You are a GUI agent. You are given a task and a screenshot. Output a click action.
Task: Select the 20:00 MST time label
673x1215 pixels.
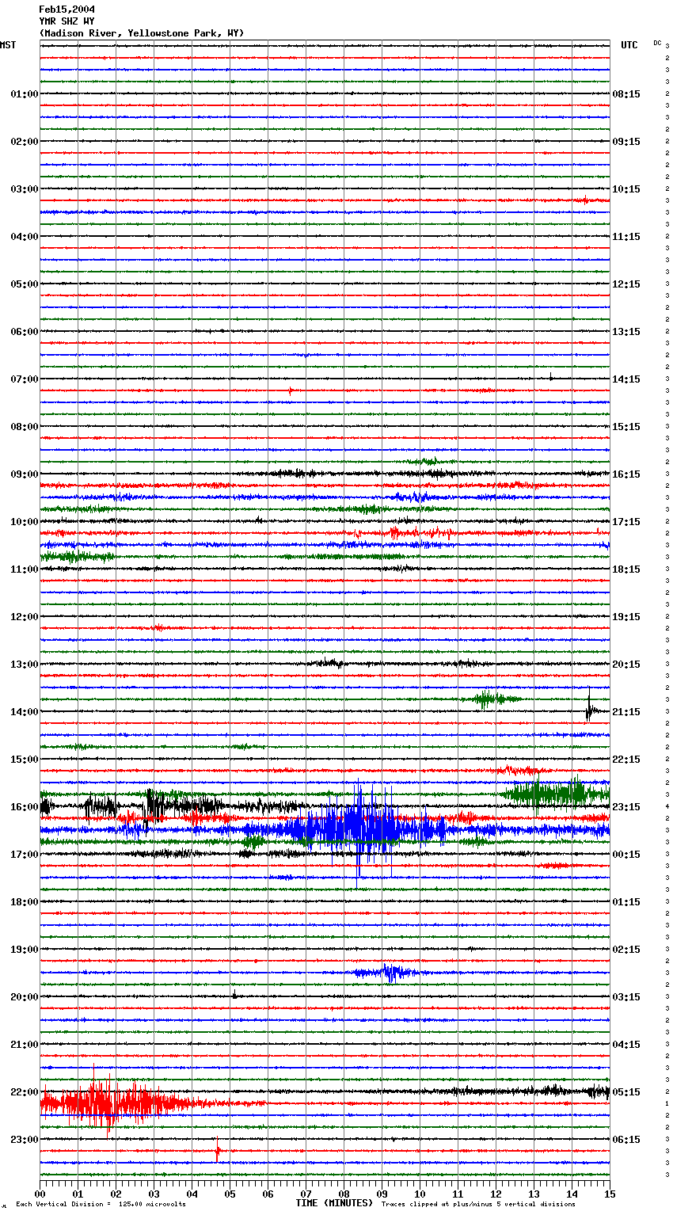25,997
